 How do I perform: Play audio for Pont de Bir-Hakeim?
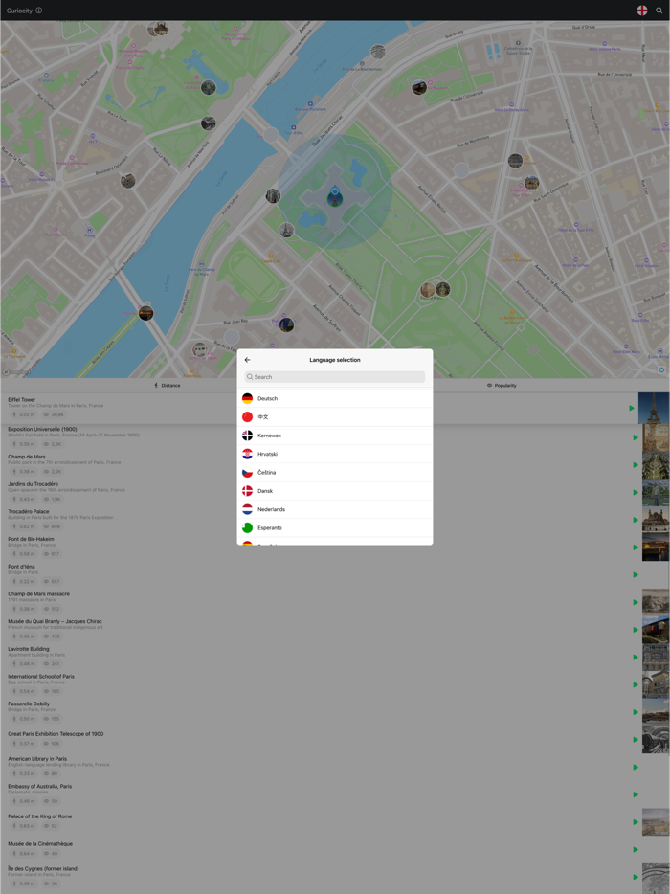[x=636, y=548]
